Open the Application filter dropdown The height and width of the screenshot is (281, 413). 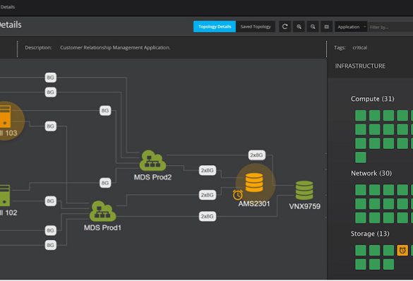pyautogui.click(x=351, y=27)
